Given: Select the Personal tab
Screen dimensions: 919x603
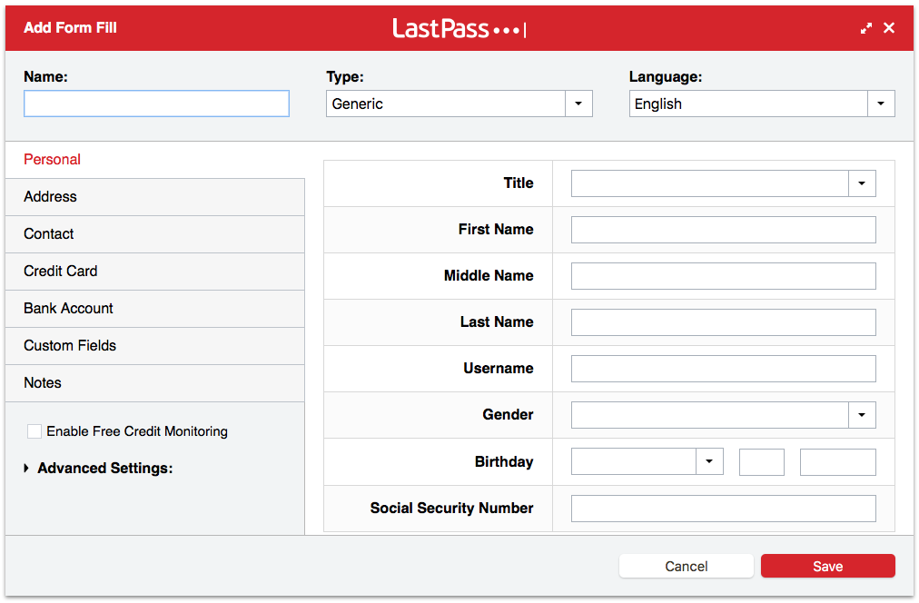Looking at the screenshot, I should click(x=154, y=160).
